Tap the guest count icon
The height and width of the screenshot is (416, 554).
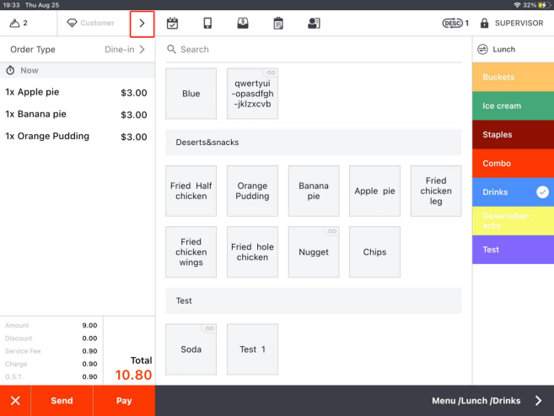(17, 23)
